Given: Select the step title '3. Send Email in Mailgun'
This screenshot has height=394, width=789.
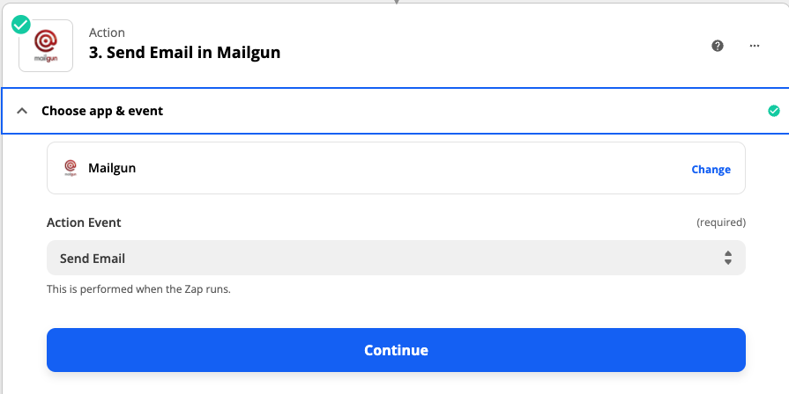Looking at the screenshot, I should coord(184,52).
